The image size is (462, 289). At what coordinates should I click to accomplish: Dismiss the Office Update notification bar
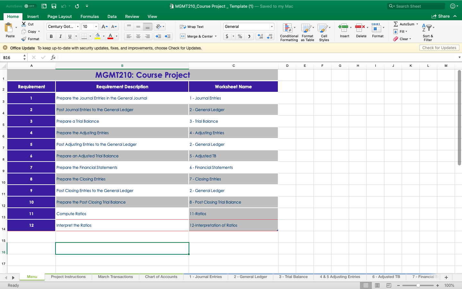click(x=5, y=48)
